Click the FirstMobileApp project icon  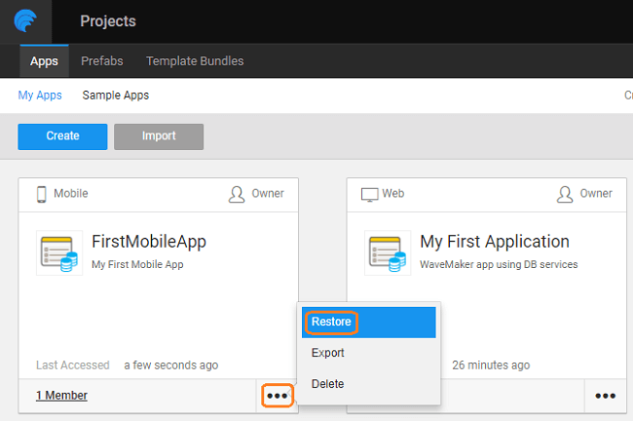[59, 252]
